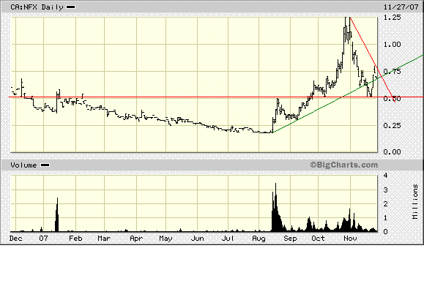Image resolution: width=424 pixels, height=281 pixels.
Task: Click the May month label
Action: click(165, 239)
